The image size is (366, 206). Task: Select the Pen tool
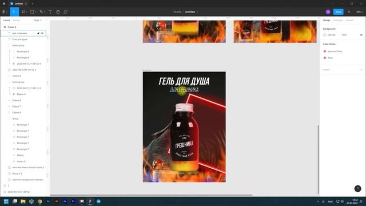(x=41, y=11)
